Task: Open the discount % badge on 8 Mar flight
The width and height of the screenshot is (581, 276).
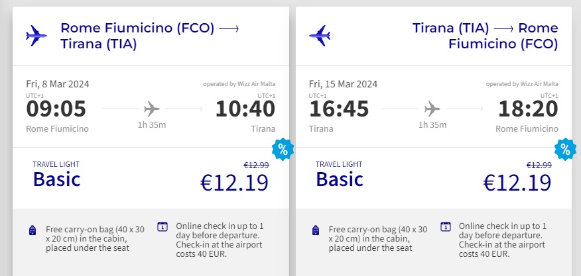Action: coord(283,150)
